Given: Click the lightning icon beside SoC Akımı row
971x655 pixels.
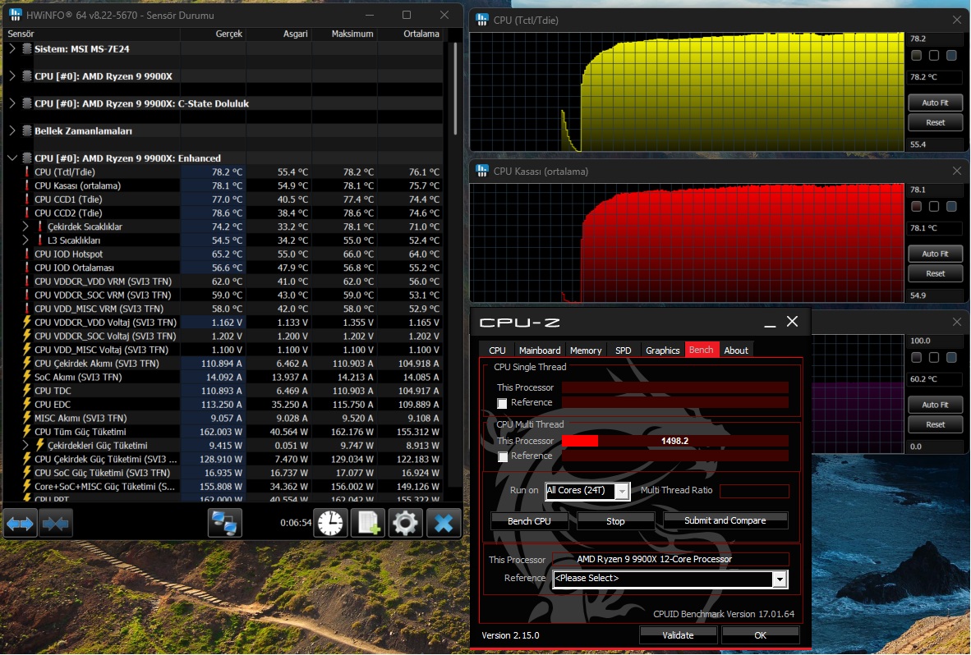Looking at the screenshot, I should click(x=26, y=377).
